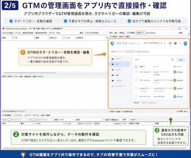Viewport: 191px width, 158px height.
Task: Open 変数 in the GTM sidebar
Action: tap(115, 75)
